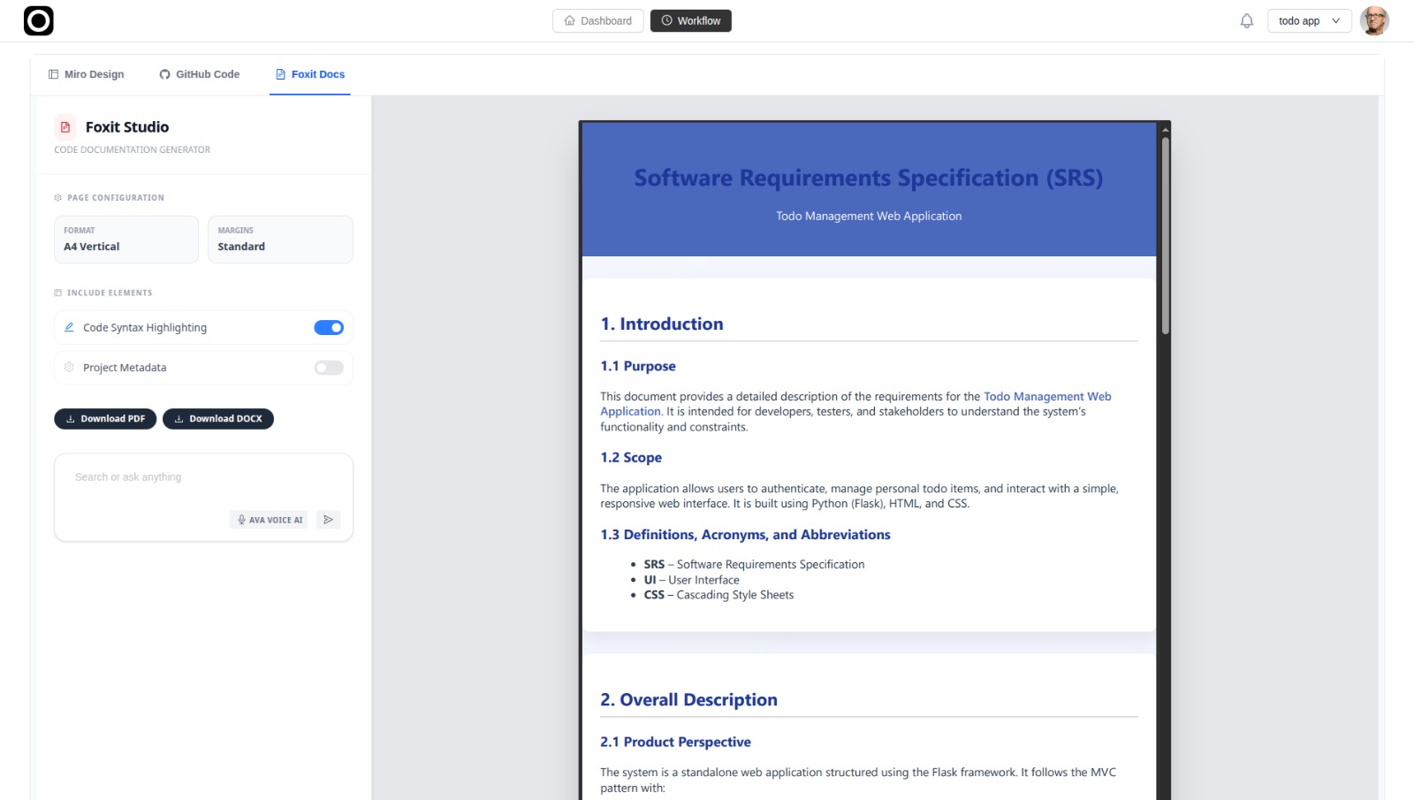Switch to the Miro Design tab
This screenshot has width=1414, height=800.
[x=87, y=74]
